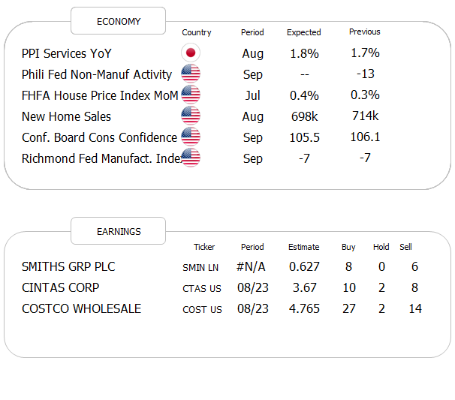Select the New Home Sales label
455x400 pixels.
tap(67, 116)
